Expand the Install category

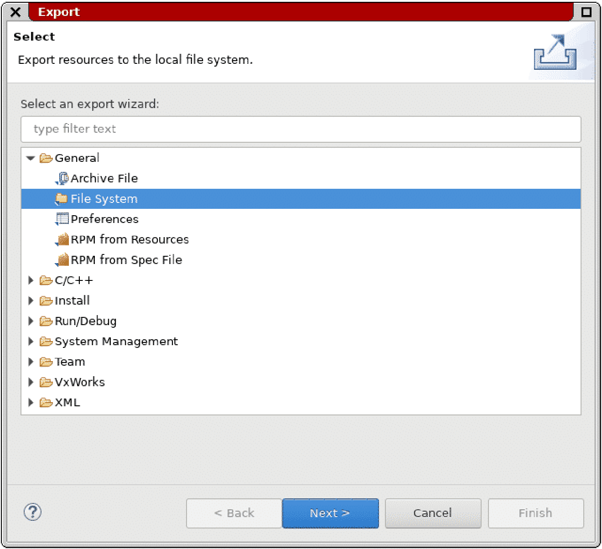click(31, 300)
